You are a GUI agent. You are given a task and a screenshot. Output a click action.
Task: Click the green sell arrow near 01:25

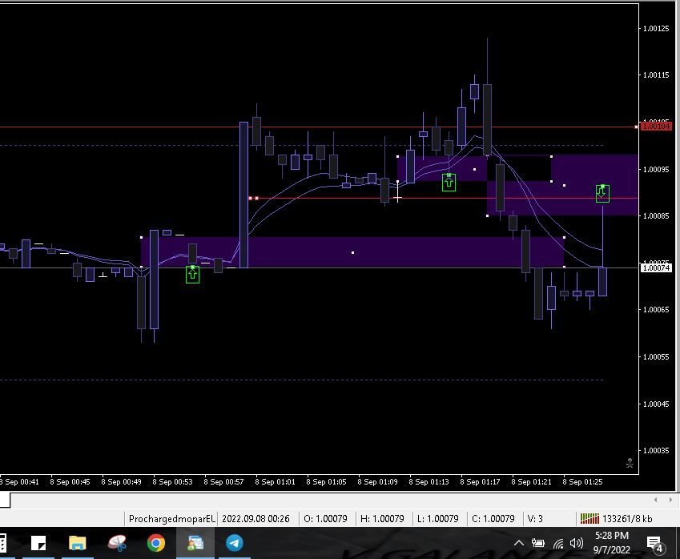pos(602,194)
